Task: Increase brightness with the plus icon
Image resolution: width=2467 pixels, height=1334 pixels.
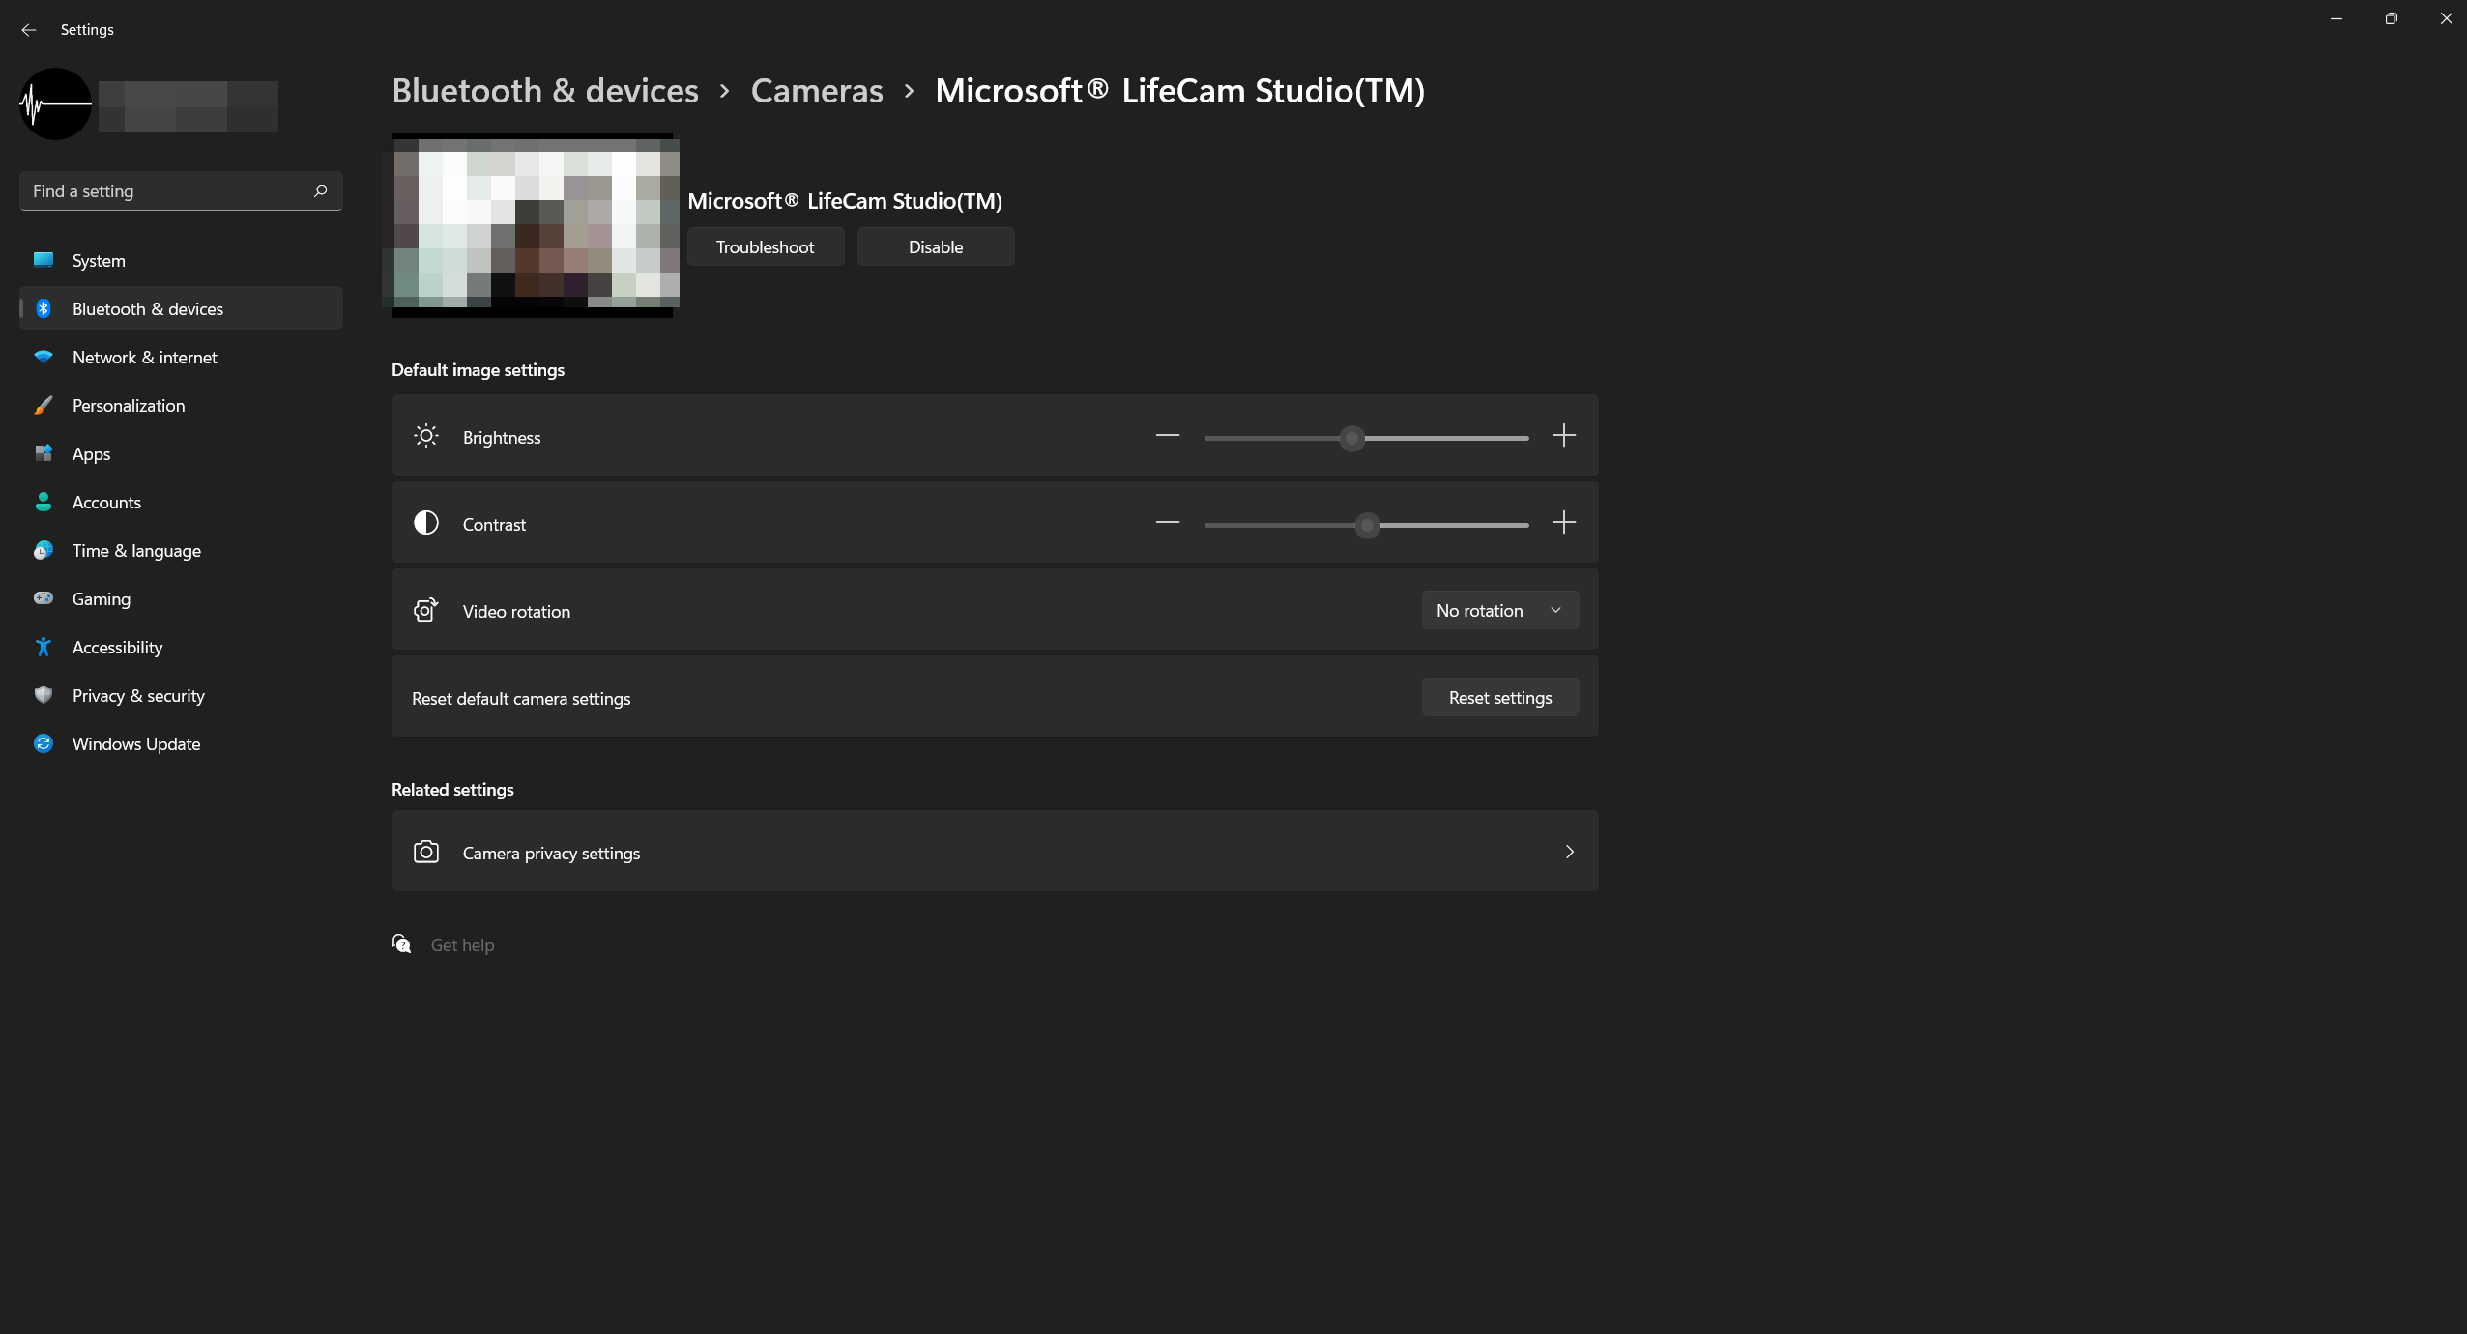Action: click(x=1564, y=436)
